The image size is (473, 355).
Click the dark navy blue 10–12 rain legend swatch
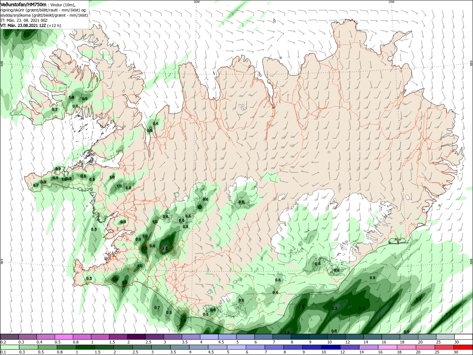tap(330, 347)
